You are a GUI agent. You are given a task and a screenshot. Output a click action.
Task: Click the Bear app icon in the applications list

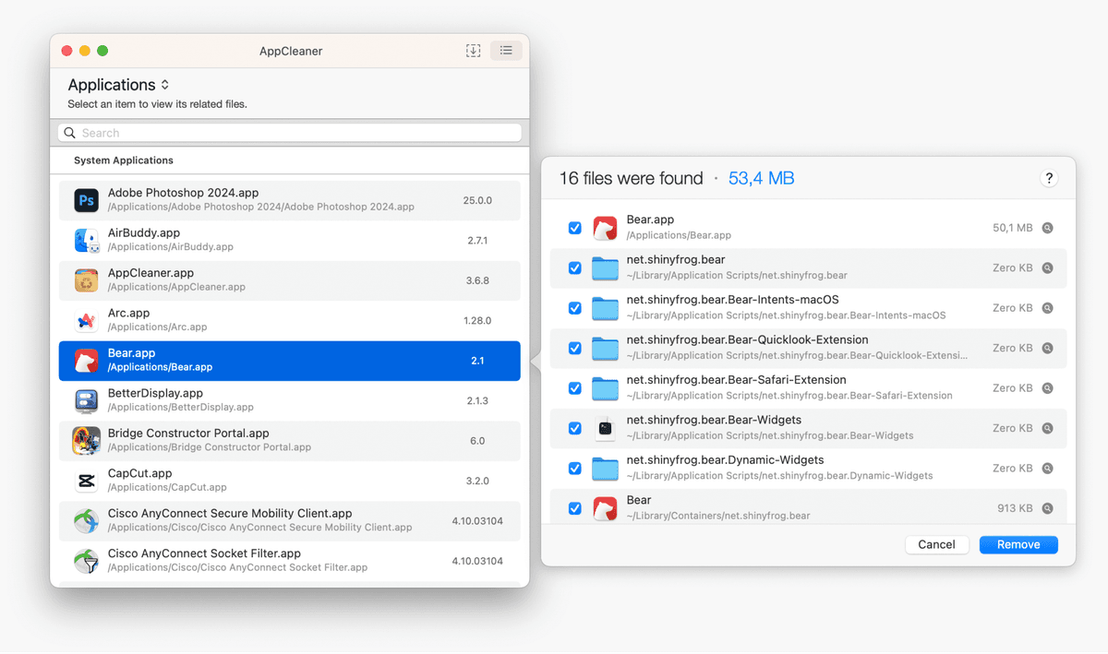[x=87, y=361]
